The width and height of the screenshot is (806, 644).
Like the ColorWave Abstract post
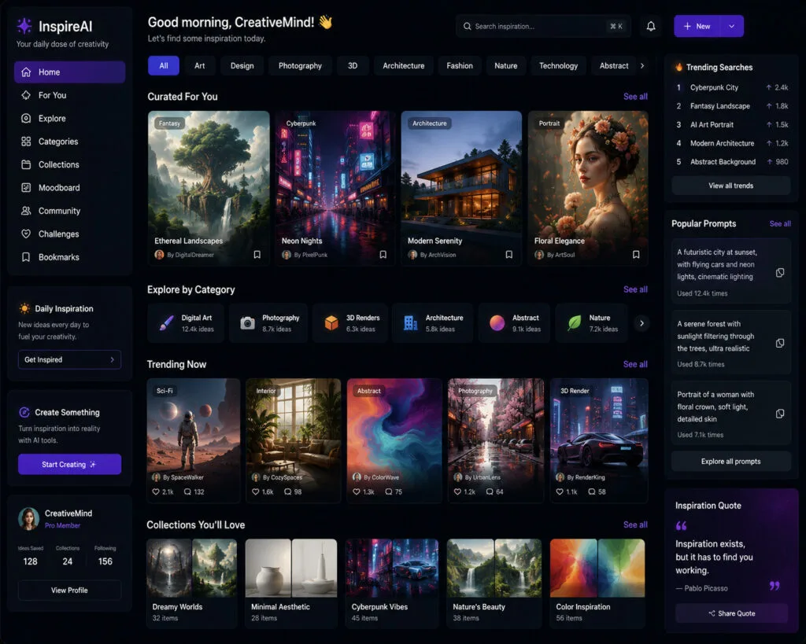[x=357, y=491]
